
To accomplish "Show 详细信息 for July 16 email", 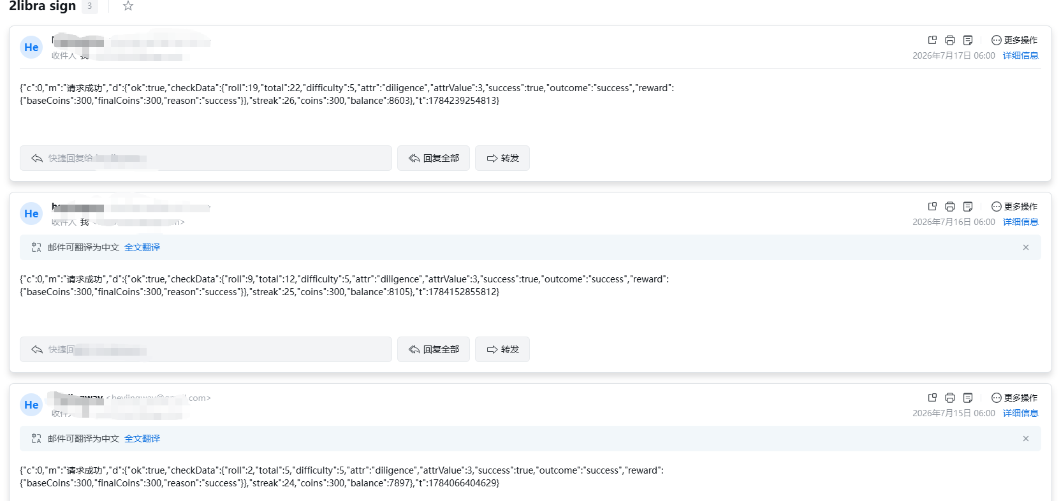I will pyautogui.click(x=1021, y=222).
